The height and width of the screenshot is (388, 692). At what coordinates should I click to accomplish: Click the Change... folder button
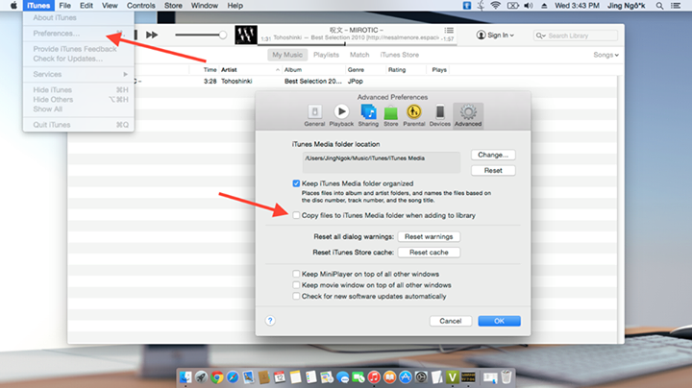493,155
